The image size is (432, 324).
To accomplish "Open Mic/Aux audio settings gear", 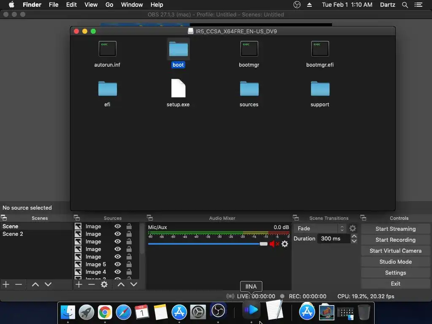I will coord(285,244).
